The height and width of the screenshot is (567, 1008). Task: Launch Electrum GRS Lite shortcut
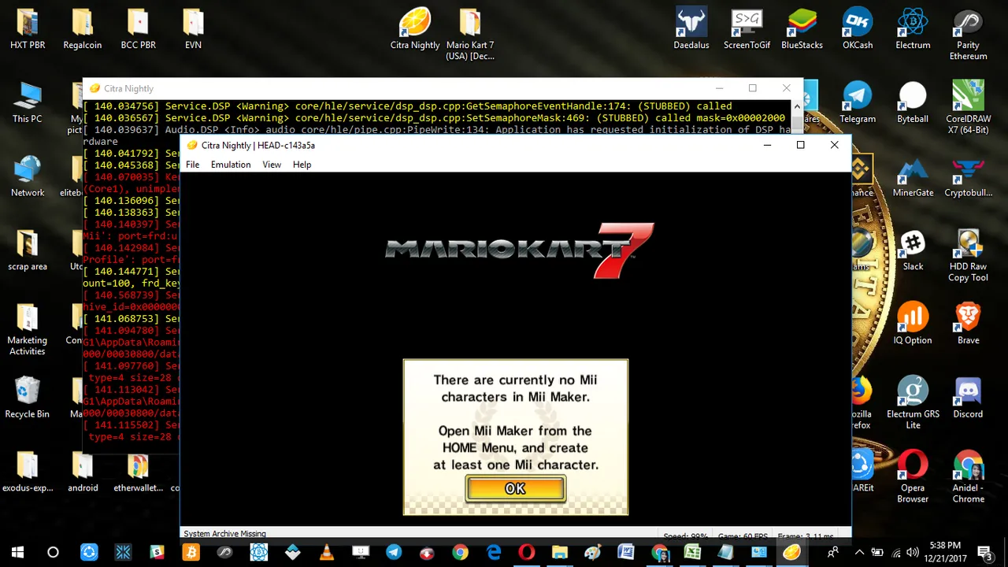tap(913, 403)
